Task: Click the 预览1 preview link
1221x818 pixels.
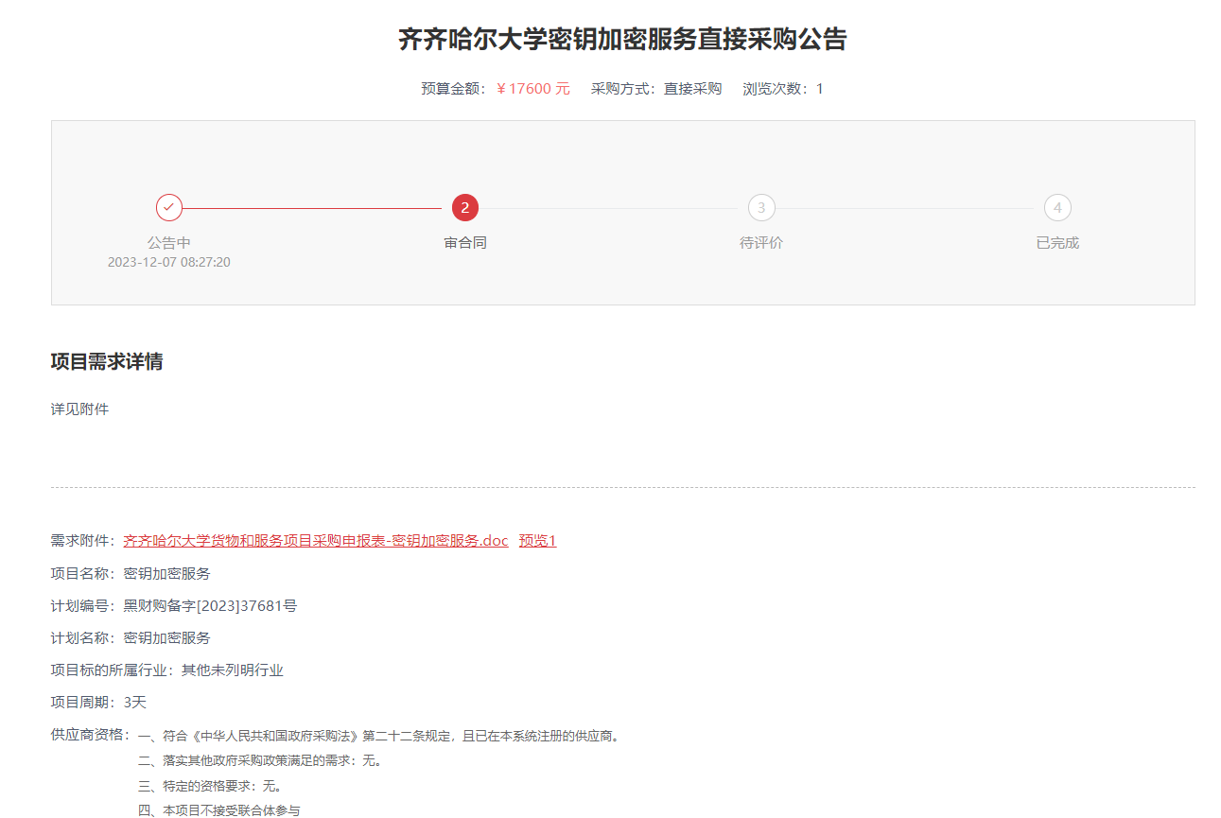Action: pyautogui.click(x=536, y=540)
